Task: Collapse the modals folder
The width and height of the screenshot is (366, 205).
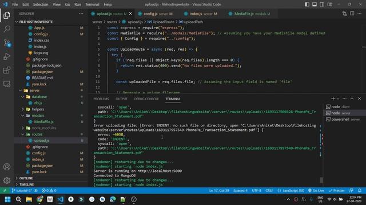Action: tap(51, 116)
